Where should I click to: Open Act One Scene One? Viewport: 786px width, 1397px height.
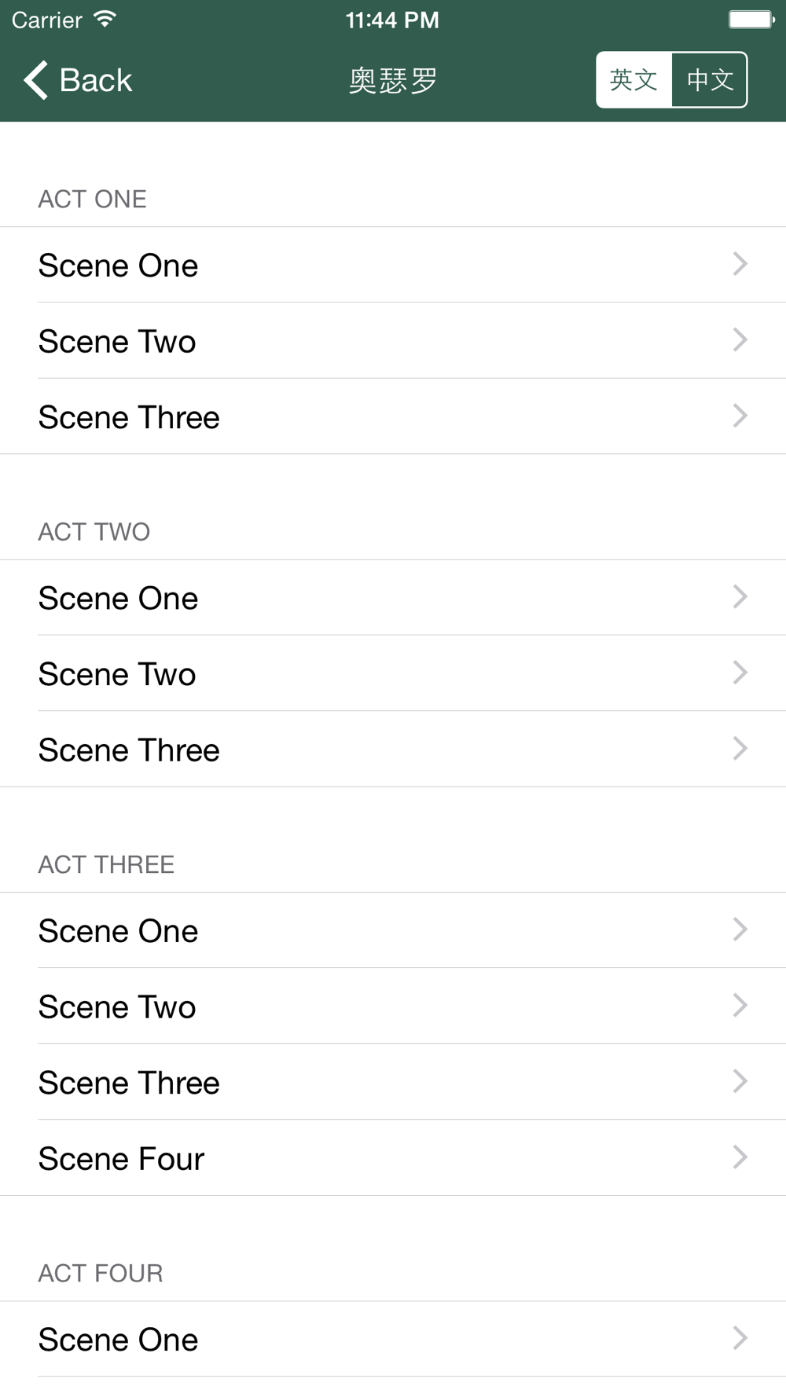393,265
